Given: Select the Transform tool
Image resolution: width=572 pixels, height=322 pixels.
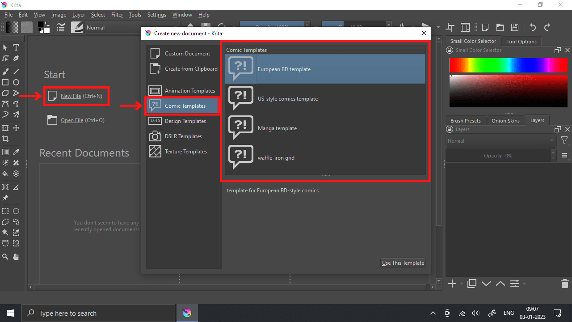Looking at the screenshot, I should [x=5, y=128].
